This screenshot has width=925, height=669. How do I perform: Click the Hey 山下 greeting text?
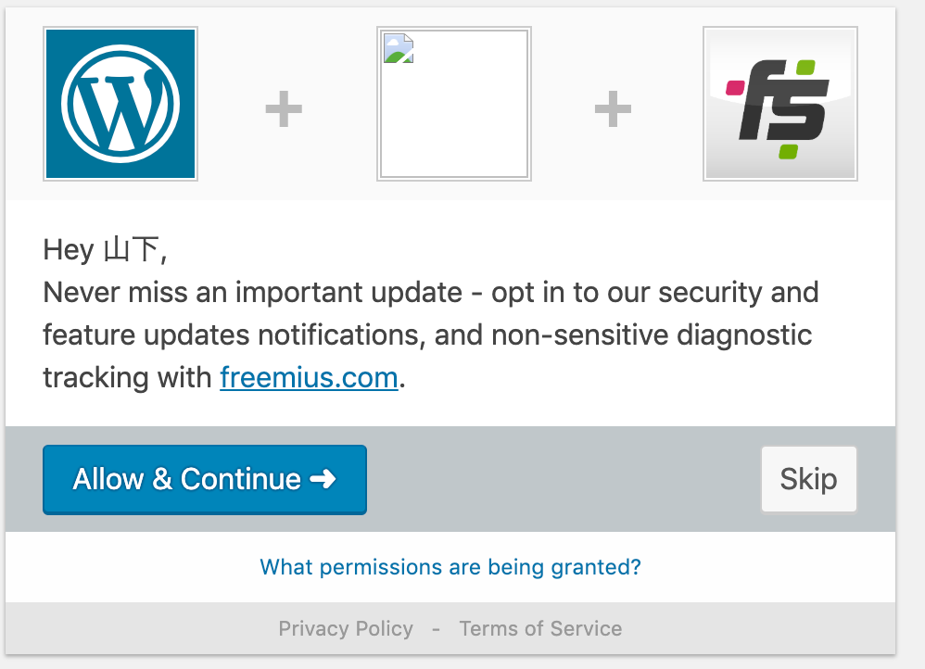[105, 249]
